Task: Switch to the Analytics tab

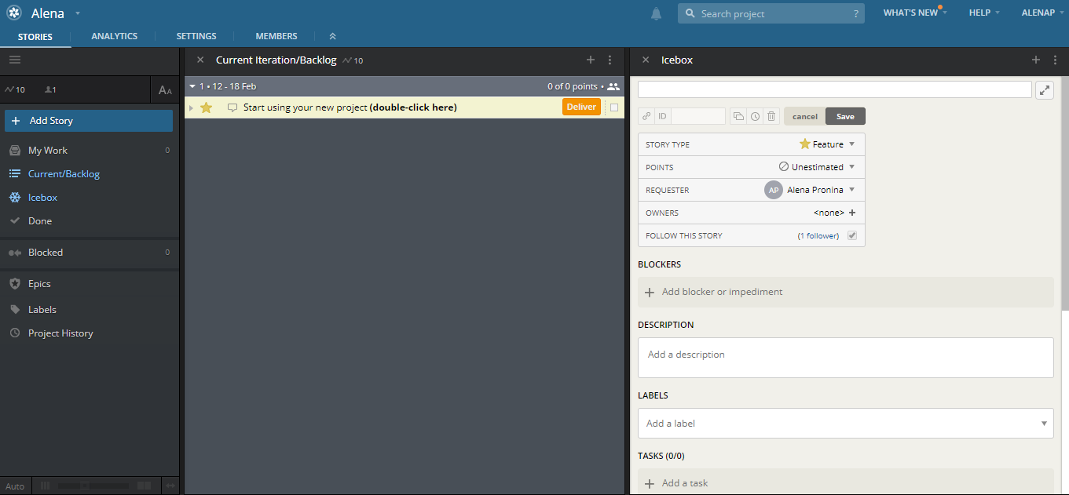Action: coord(114,36)
